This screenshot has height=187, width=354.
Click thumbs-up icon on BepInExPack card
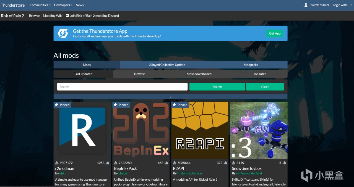166,163
